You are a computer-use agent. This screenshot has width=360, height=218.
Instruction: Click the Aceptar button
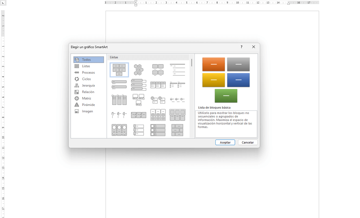tap(225, 142)
